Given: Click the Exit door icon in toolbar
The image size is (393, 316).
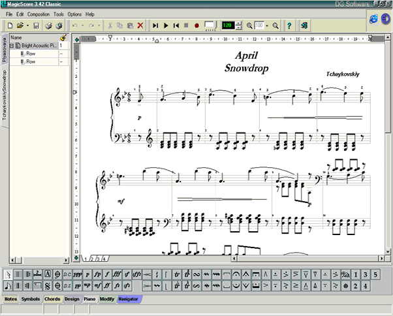Looking at the screenshot, I should click(x=304, y=25).
